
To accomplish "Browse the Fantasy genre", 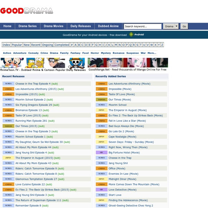I will click(x=75, y=53).
